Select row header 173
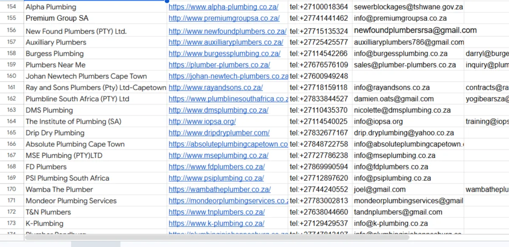This screenshot has width=509, height=247. [12, 224]
